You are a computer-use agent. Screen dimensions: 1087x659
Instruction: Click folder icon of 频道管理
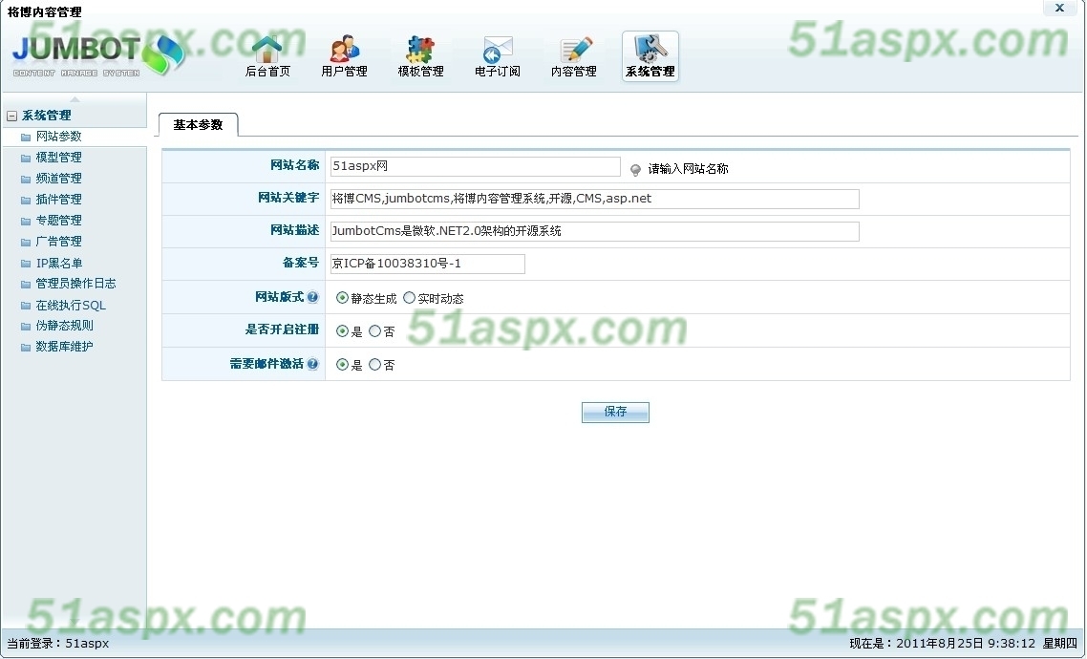pyautogui.click(x=26, y=179)
